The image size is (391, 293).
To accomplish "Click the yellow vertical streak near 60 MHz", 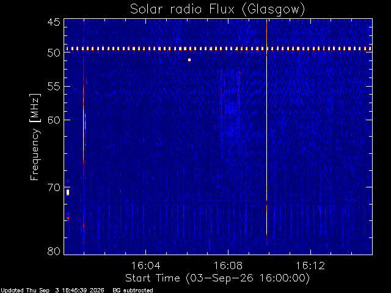I will (85, 121).
